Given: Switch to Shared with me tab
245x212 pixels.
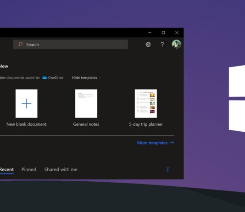Looking at the screenshot, I should click(x=61, y=169).
